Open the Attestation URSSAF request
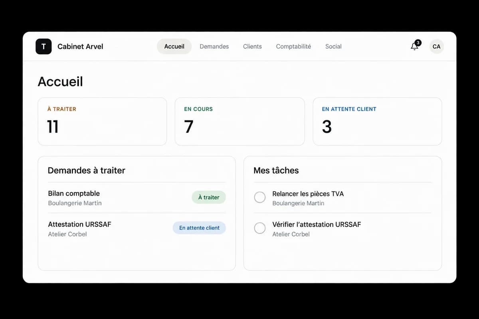The width and height of the screenshot is (479, 319). (137, 228)
